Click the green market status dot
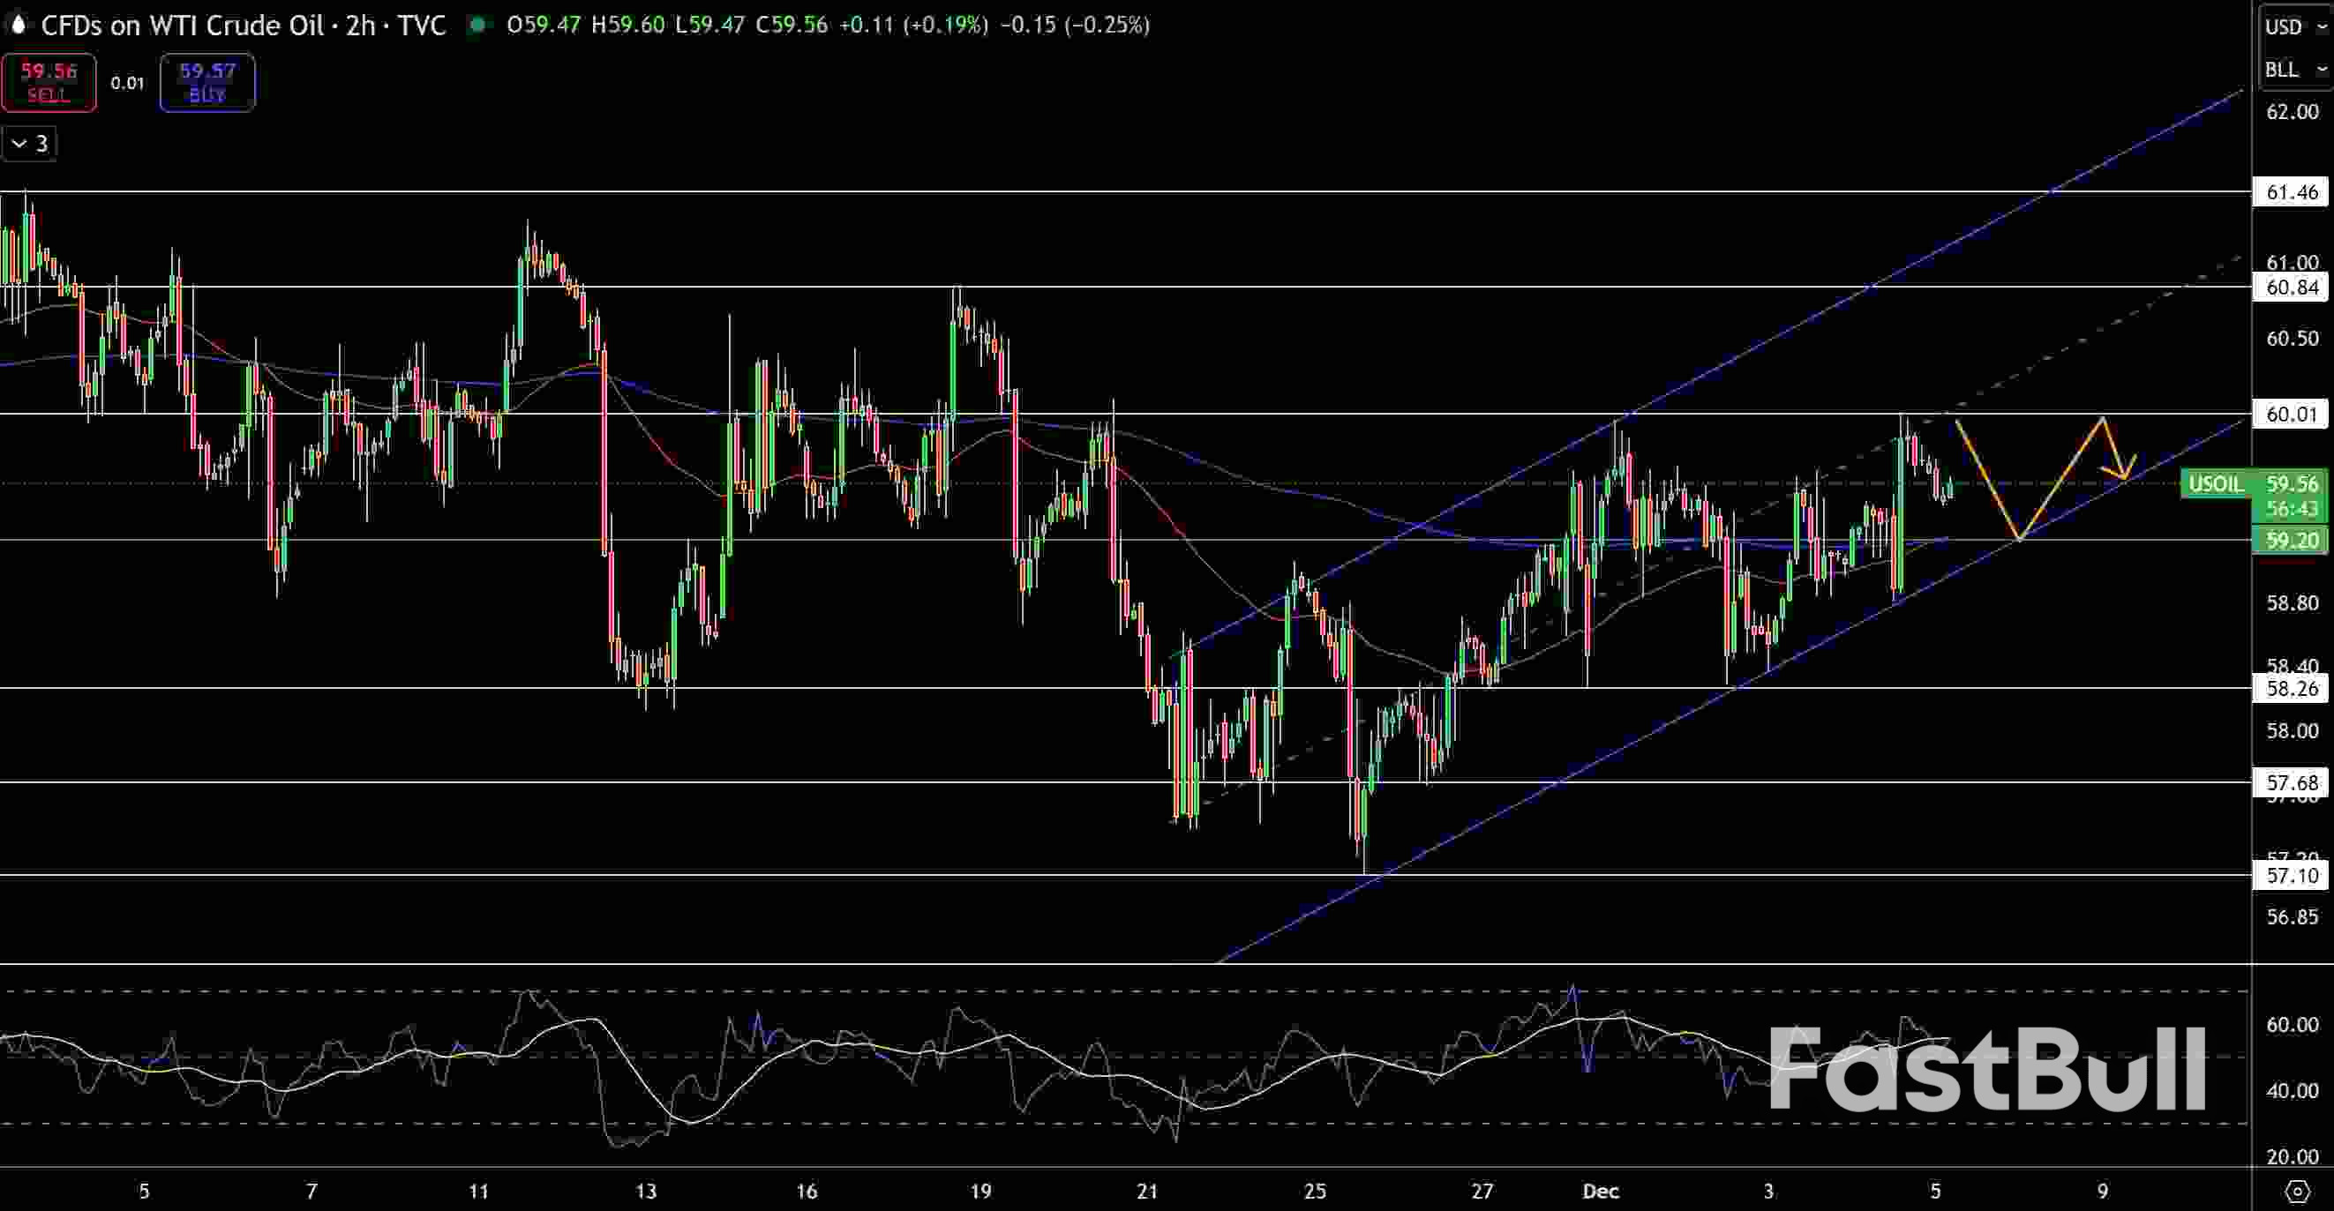 (477, 26)
